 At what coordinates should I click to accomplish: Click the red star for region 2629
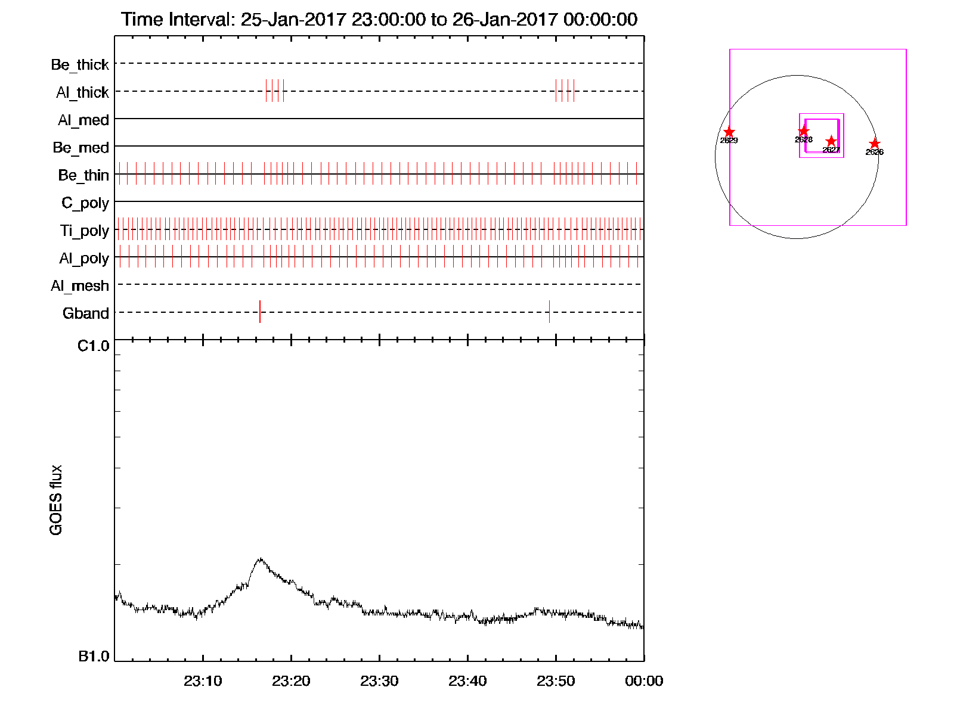(x=729, y=132)
